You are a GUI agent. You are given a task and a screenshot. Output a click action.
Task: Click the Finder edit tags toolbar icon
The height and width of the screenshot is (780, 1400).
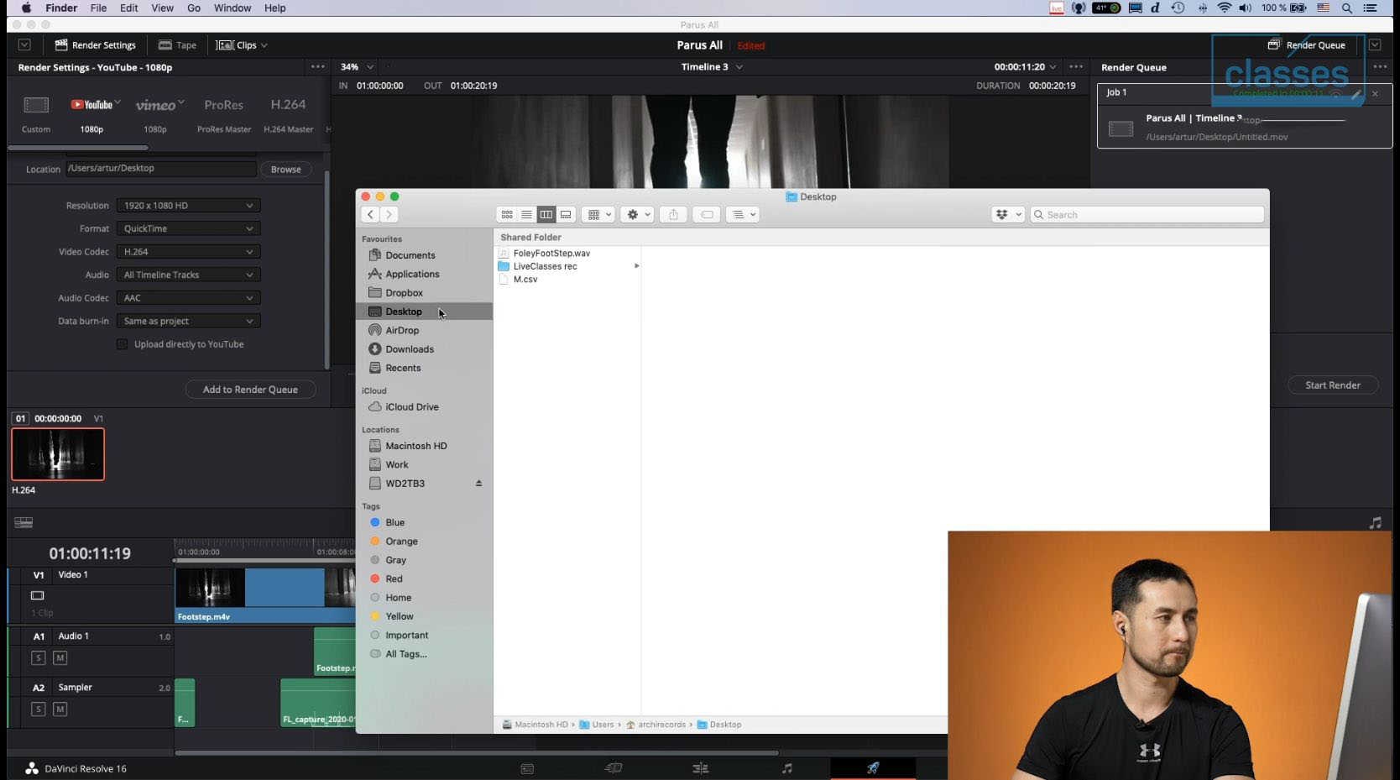click(707, 215)
